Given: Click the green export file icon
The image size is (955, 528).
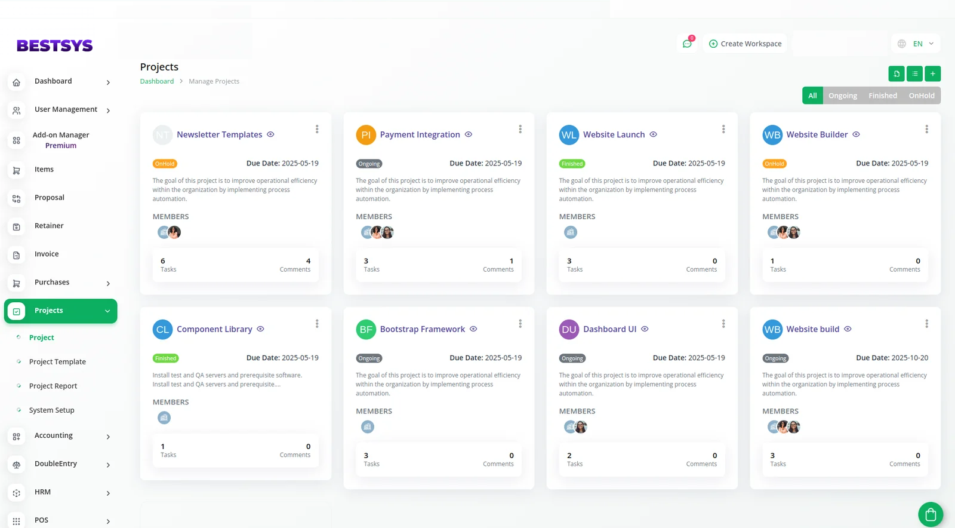Looking at the screenshot, I should click(x=897, y=73).
